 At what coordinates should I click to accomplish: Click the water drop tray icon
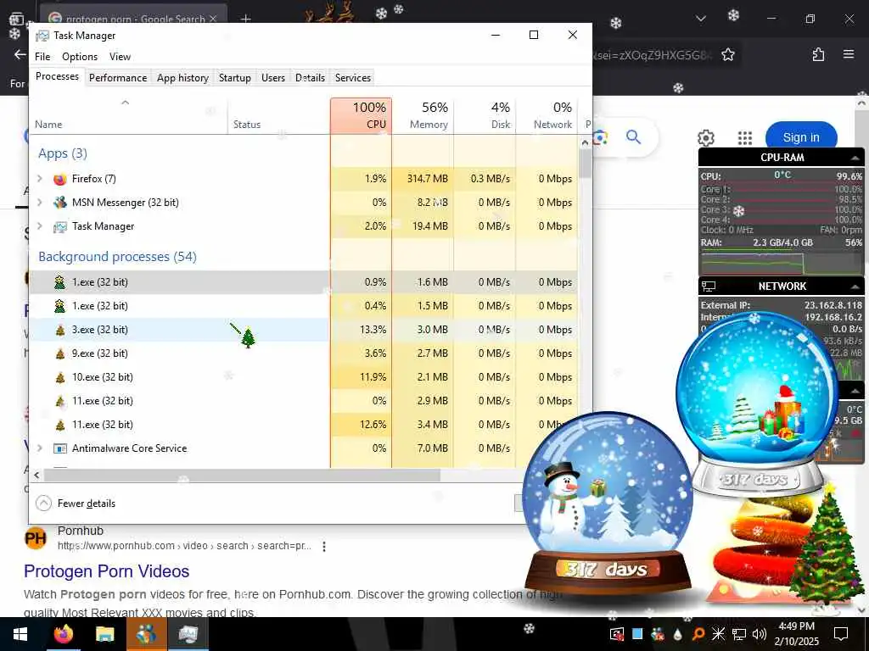[x=678, y=634]
